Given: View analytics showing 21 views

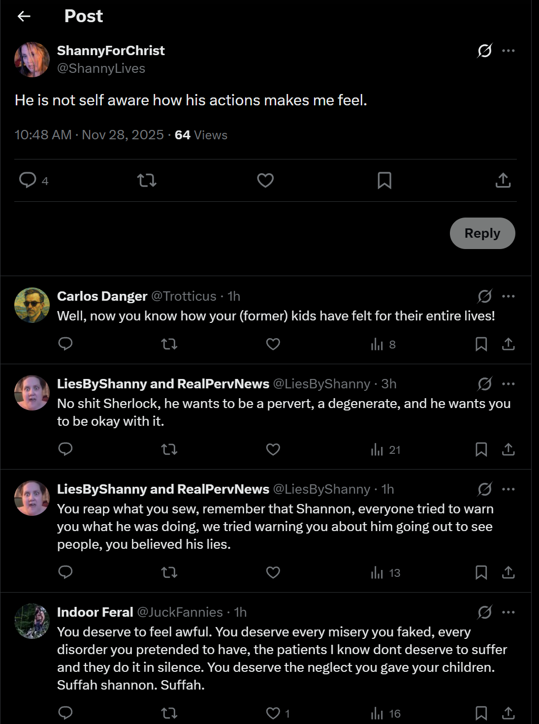Looking at the screenshot, I should coord(386,449).
